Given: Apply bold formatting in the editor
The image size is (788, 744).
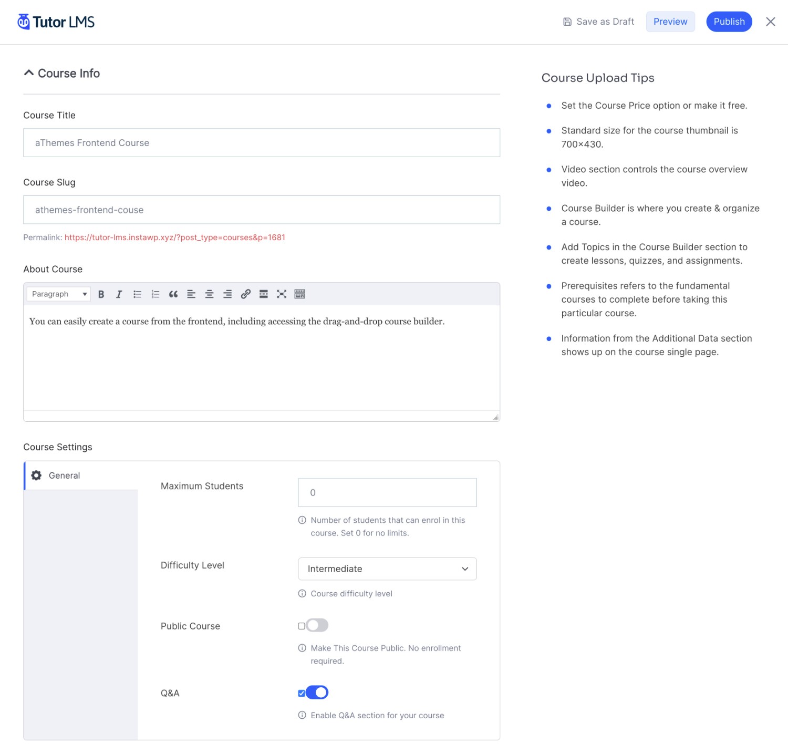Looking at the screenshot, I should pyautogui.click(x=101, y=294).
